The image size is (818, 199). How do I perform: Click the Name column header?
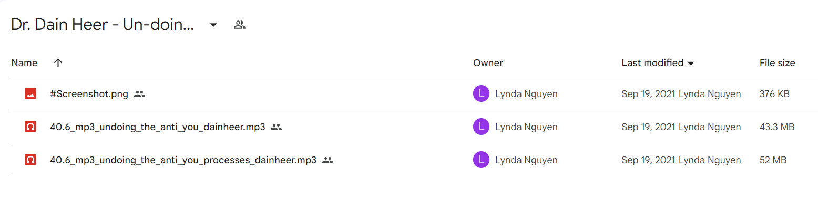coord(24,63)
